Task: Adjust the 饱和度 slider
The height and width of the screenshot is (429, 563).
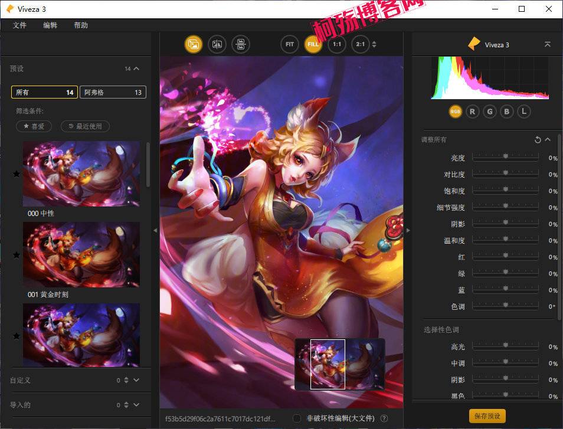Action: [x=506, y=189]
